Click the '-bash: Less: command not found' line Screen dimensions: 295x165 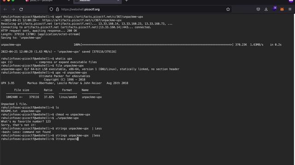click(x=26, y=132)
